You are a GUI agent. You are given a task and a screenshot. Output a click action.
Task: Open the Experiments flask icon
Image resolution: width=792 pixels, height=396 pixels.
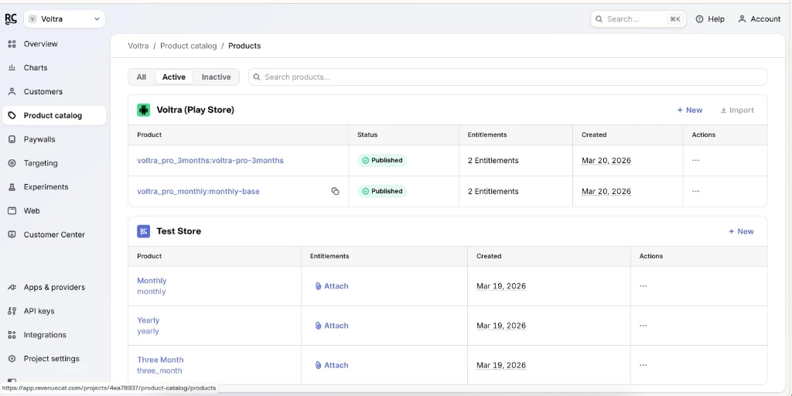point(12,187)
